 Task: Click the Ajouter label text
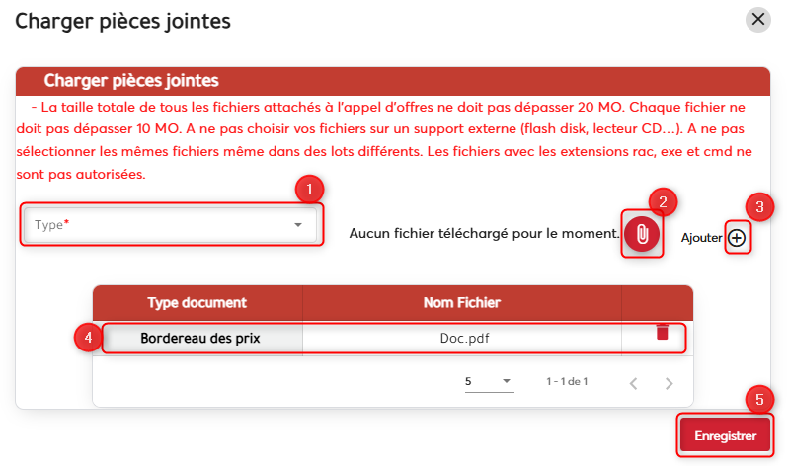tap(701, 238)
